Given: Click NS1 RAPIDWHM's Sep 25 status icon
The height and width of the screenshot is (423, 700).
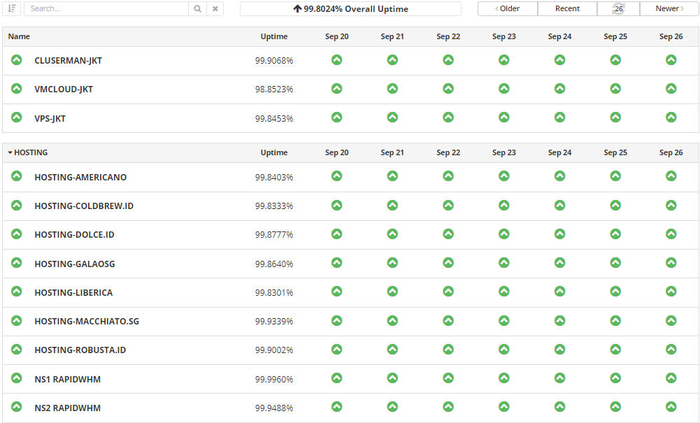Looking at the screenshot, I should tap(615, 378).
